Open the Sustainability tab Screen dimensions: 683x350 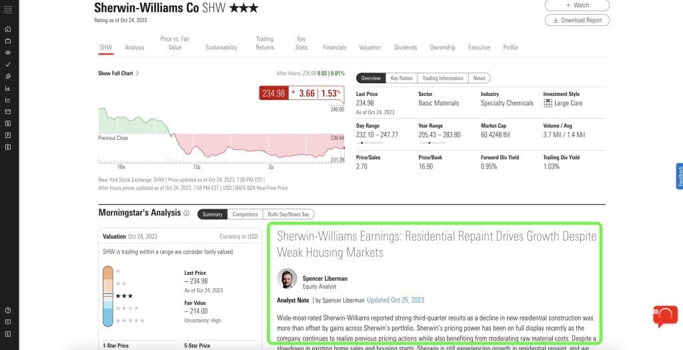click(221, 47)
